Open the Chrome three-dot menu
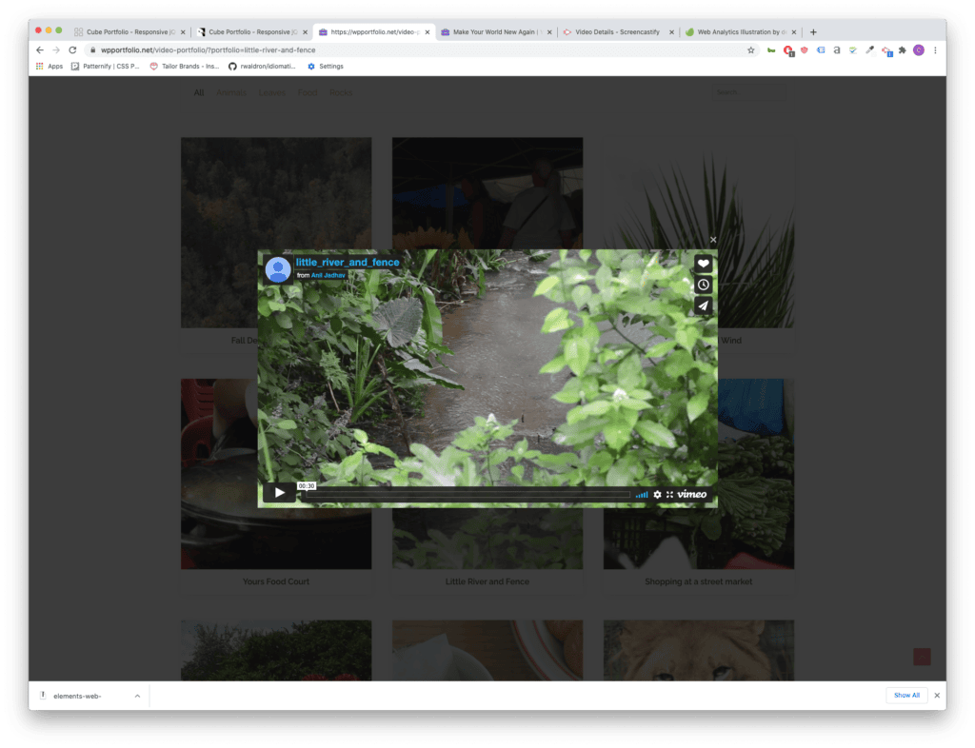The height and width of the screenshot is (748, 975). click(x=935, y=50)
